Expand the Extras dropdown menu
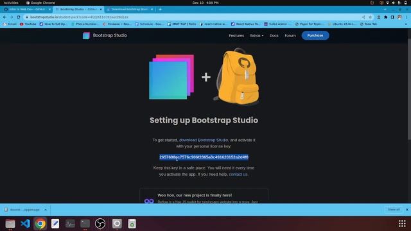Screen dimensions: 411x231 257,35
